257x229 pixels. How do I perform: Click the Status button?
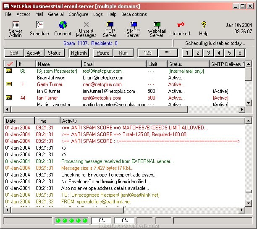pyautogui.click(x=55, y=53)
